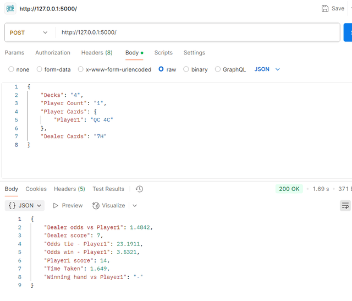Click the Preview play icon

tap(56, 206)
